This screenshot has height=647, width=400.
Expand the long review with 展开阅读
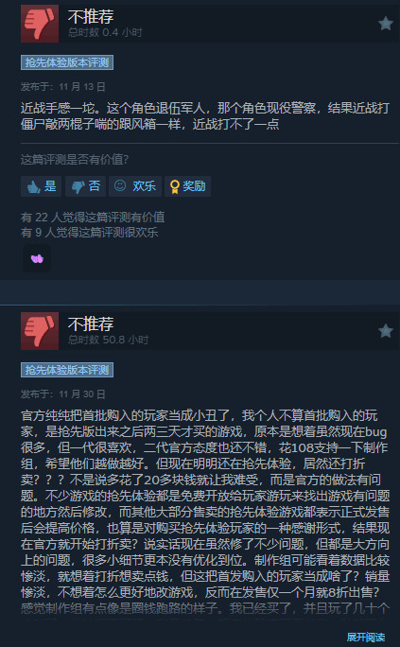pyautogui.click(x=365, y=638)
